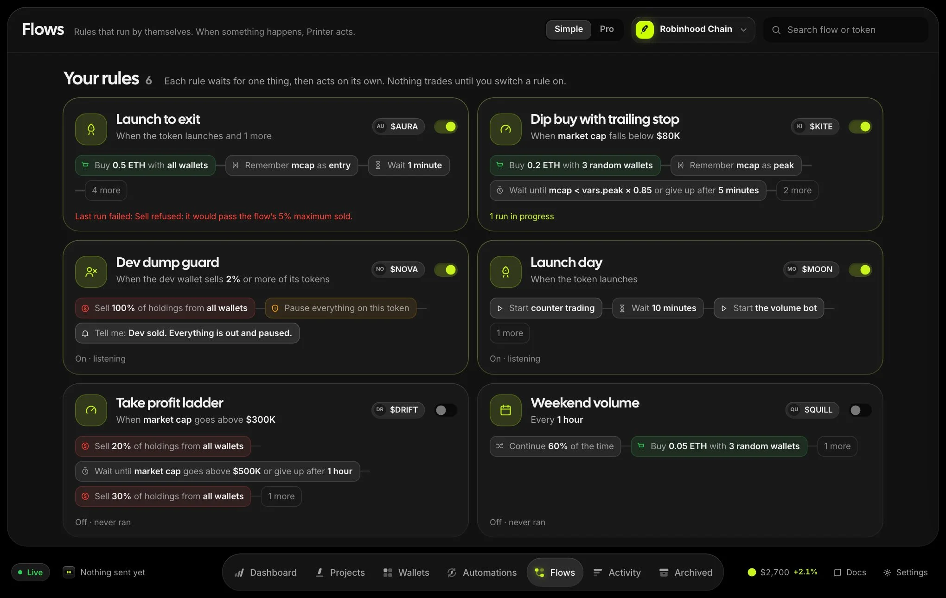Screen dimensions: 946x598
Task: Enable the Take profit ladder rule toggle
Action: [x=446, y=410]
